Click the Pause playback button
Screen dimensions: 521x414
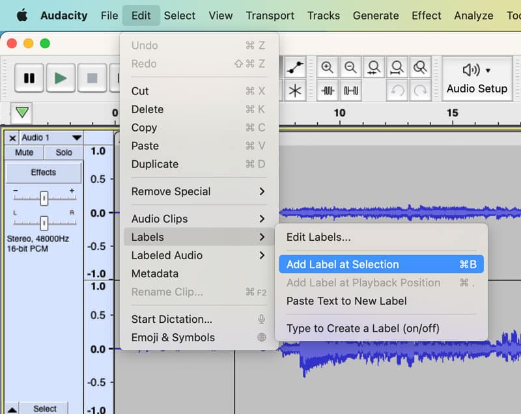point(29,78)
